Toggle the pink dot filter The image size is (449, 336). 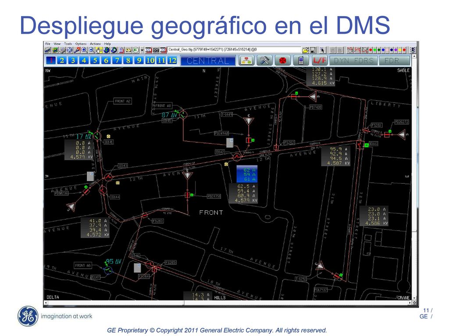click(387, 50)
